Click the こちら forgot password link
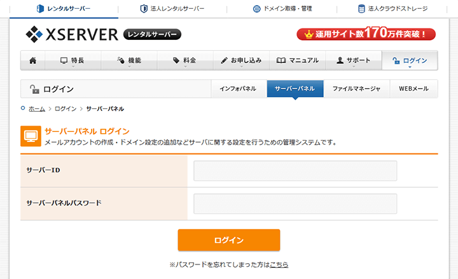458x279 pixels. click(279, 264)
